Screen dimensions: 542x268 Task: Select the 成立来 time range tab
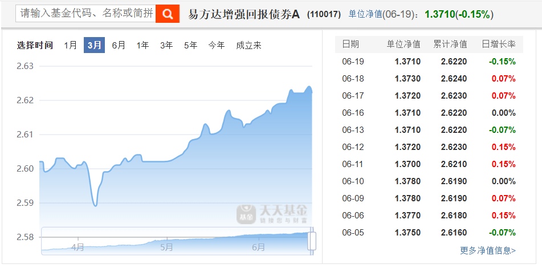click(248, 45)
